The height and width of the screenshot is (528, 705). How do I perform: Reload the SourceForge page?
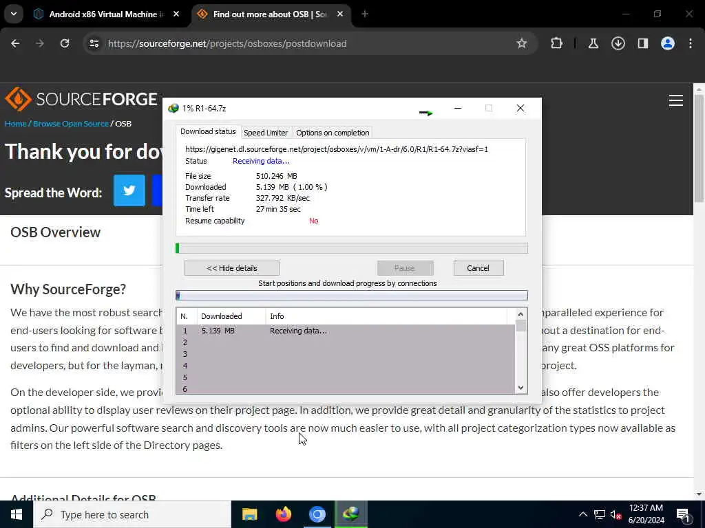[65, 43]
